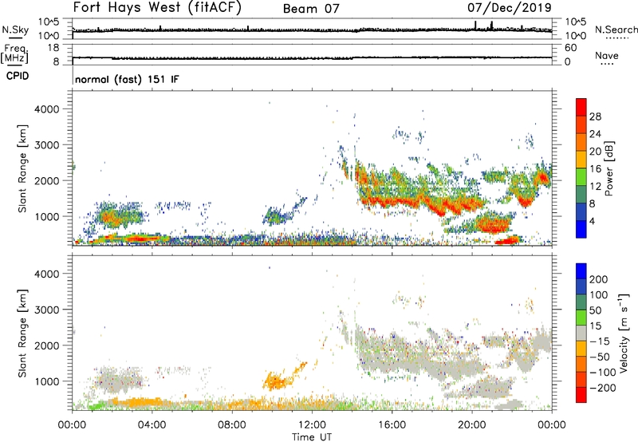The height and width of the screenshot is (442, 638).
Task: Pick the red top segment of the Power colorbar
Action: 581,107
